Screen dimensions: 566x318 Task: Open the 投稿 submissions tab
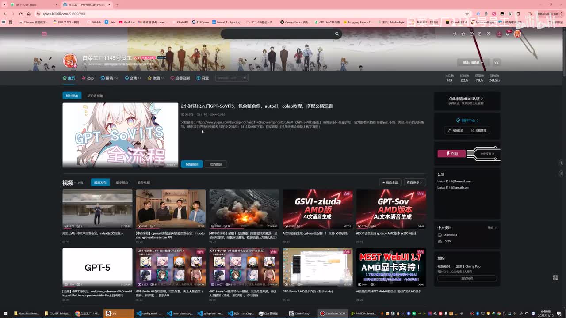[109, 78]
